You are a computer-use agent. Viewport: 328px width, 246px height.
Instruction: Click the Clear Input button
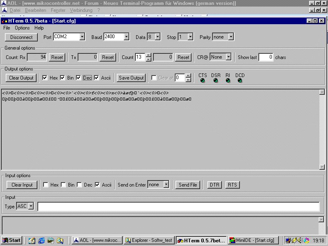click(x=22, y=185)
